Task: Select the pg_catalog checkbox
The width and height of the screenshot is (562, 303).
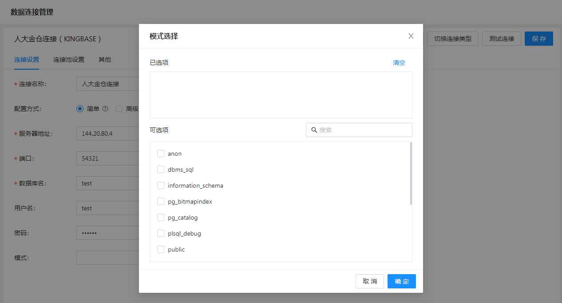Action: (x=161, y=217)
